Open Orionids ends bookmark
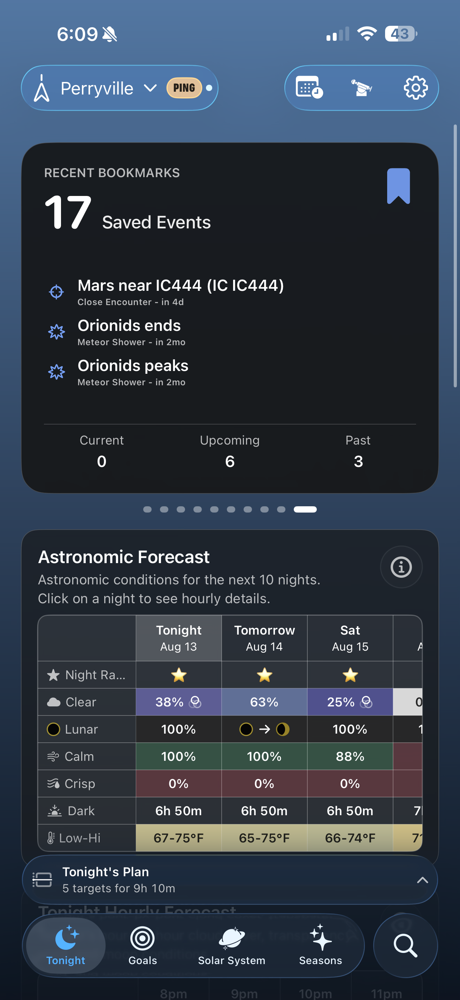460x1000 pixels. [x=130, y=332]
